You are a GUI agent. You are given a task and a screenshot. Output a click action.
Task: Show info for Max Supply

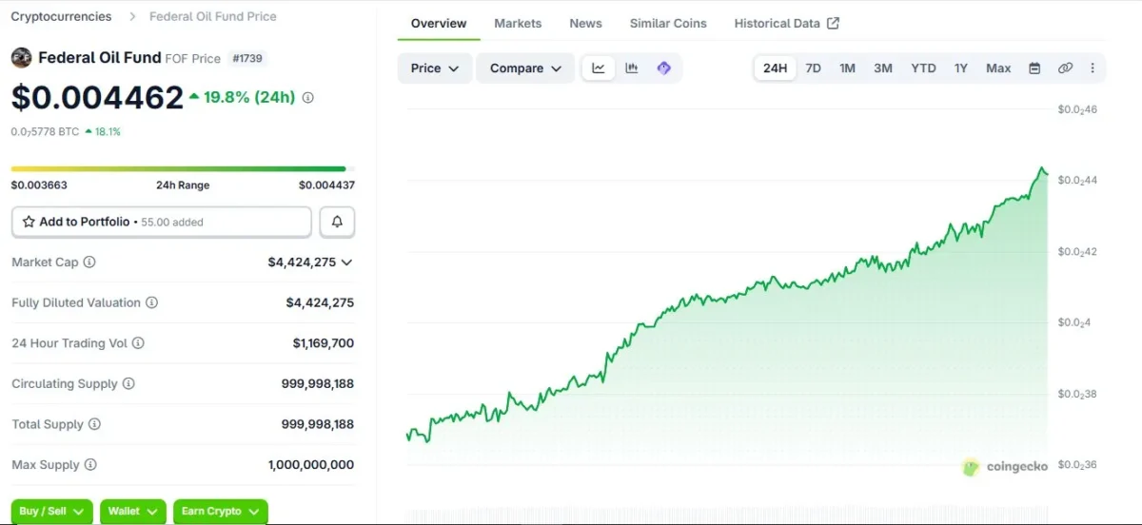(x=90, y=465)
